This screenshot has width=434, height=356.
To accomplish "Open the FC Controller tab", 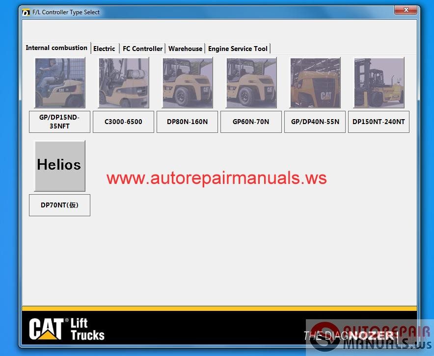I will pyautogui.click(x=142, y=49).
